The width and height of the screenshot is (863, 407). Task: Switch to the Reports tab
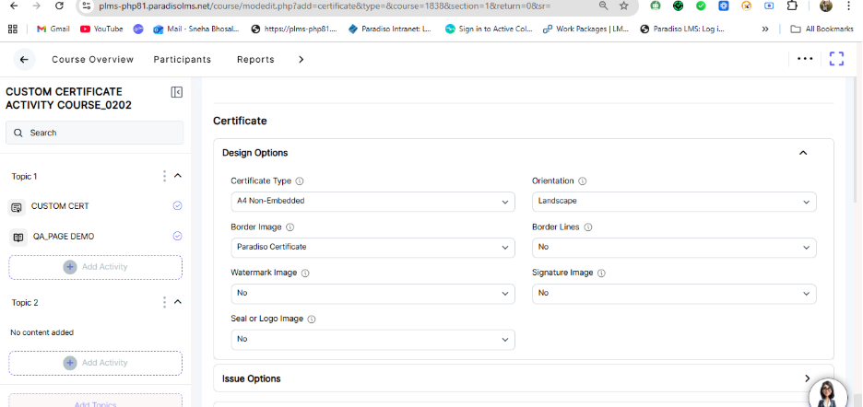coord(255,60)
